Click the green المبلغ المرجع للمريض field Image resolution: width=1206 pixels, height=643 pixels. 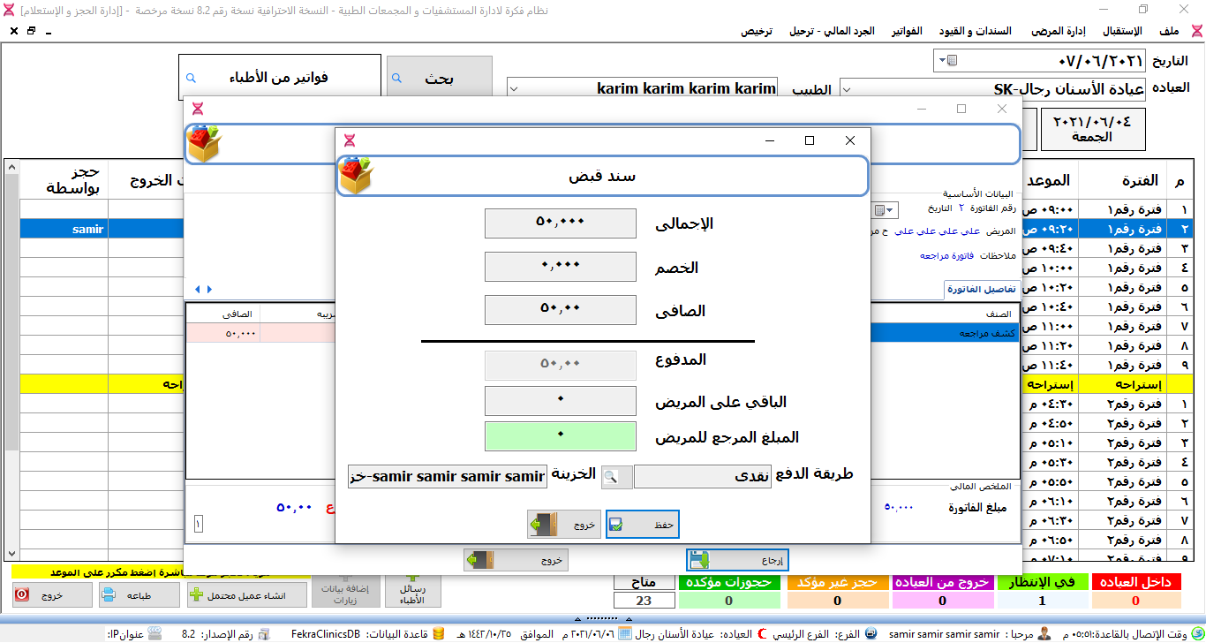(x=560, y=436)
